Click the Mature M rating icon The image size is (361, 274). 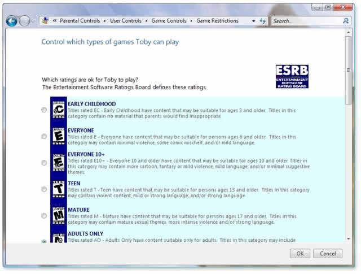point(58,216)
